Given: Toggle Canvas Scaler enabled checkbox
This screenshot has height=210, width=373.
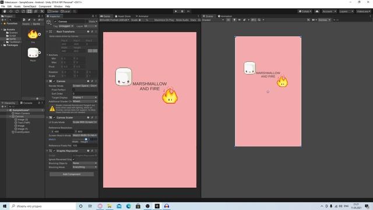Looking at the screenshot, I should tap(54, 118).
